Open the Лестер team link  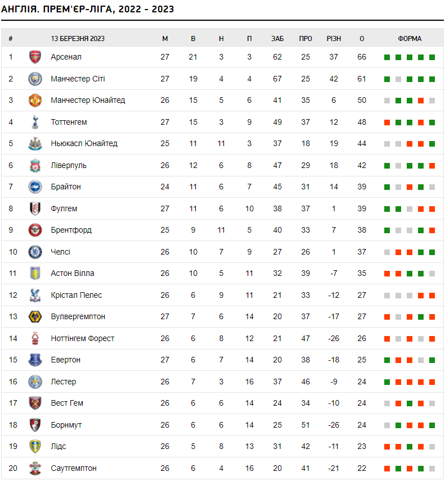pos(64,382)
